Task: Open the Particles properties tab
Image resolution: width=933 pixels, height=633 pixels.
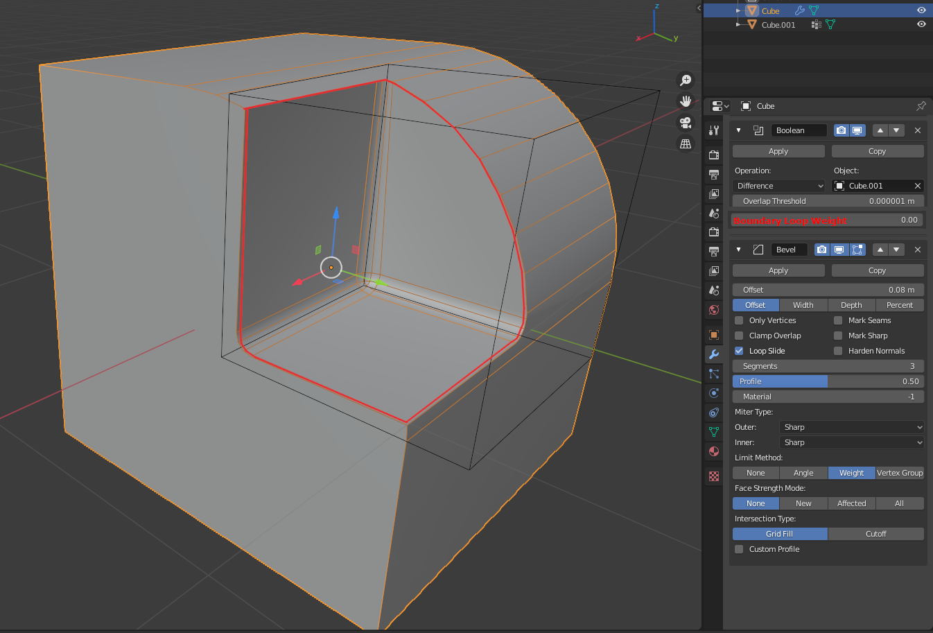Action: (x=714, y=374)
